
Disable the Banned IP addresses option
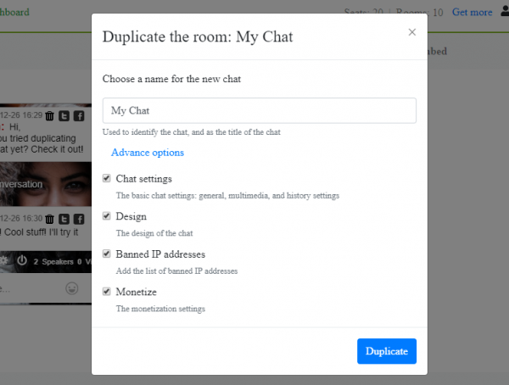click(107, 254)
